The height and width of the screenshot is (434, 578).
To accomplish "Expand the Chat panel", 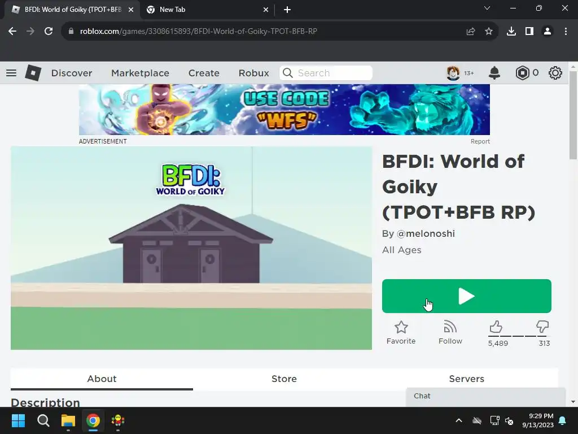I will click(485, 397).
